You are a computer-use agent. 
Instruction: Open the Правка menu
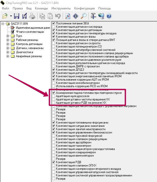click(18, 8)
